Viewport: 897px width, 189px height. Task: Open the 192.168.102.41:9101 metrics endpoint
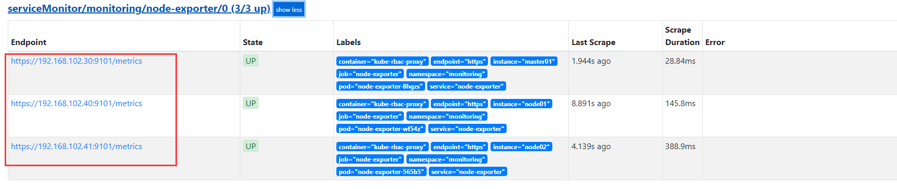click(x=76, y=147)
